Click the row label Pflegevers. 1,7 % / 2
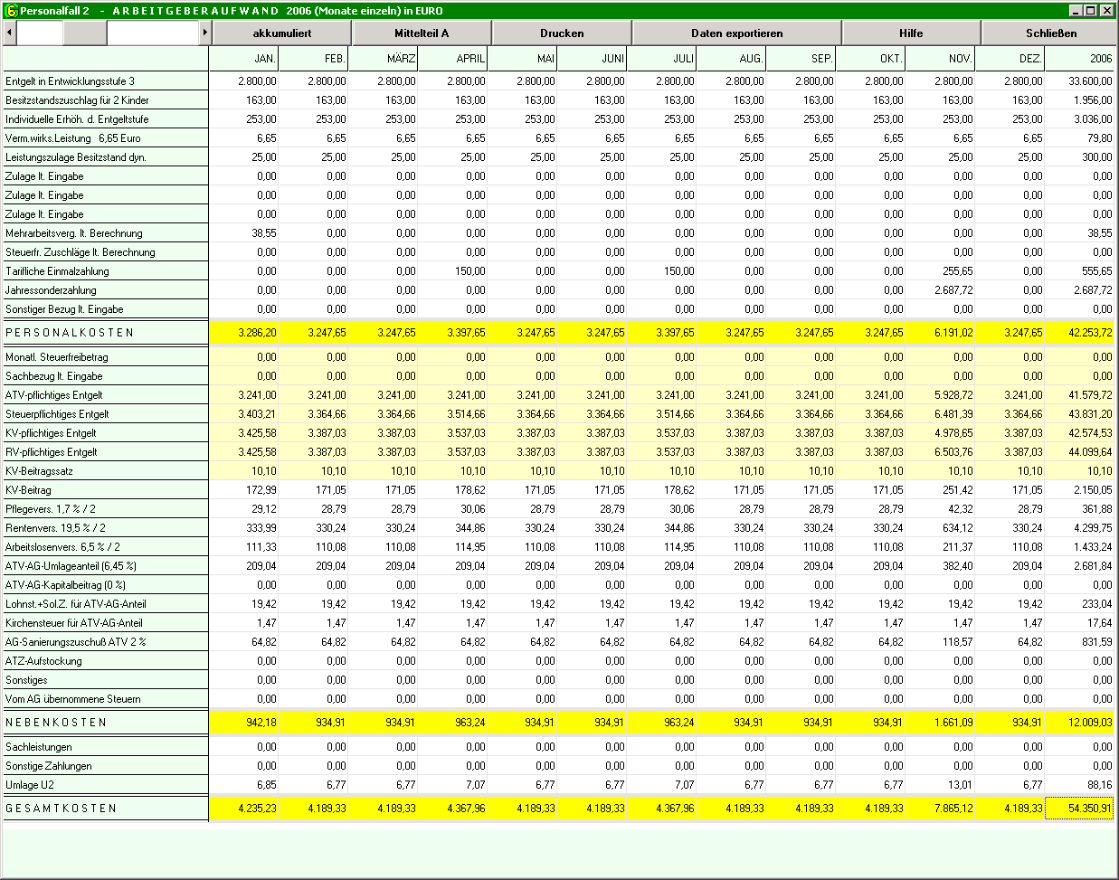Viewport: 1119px width, 880px height. pyautogui.click(x=106, y=509)
